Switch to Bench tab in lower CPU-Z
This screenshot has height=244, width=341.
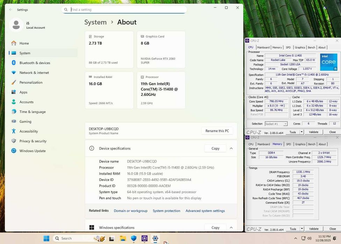point(312,144)
